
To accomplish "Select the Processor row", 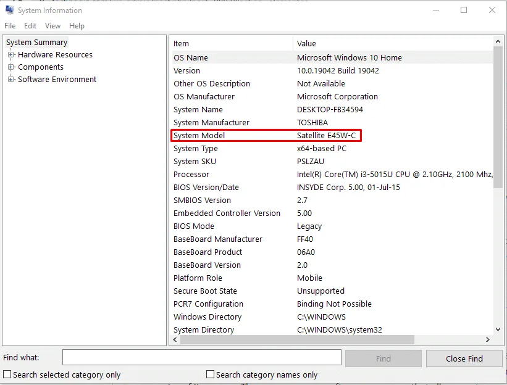I will [332, 175].
